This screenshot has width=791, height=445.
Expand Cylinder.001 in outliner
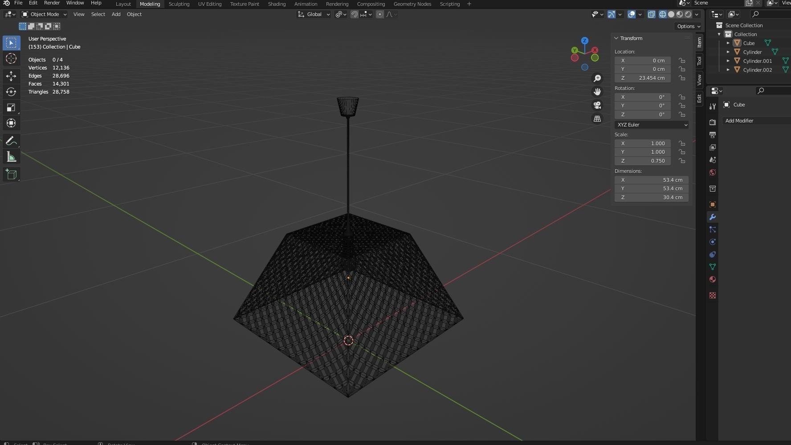point(728,61)
